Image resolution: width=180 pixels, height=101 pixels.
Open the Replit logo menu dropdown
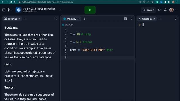tap(10, 10)
